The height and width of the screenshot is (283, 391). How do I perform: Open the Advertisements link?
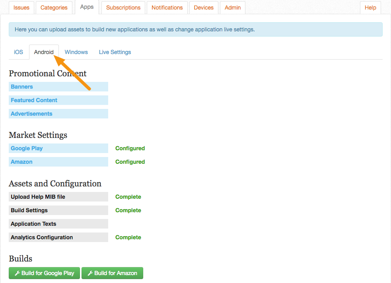[x=58, y=114]
